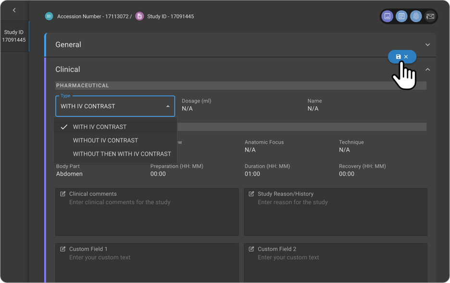Viewport: 450px width, 283px height.
Task: Open the document report icon in top toolbar
Action: tap(401, 16)
